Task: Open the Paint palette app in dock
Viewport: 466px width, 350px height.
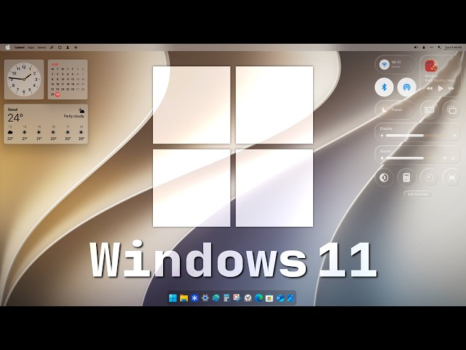Action: click(216, 298)
